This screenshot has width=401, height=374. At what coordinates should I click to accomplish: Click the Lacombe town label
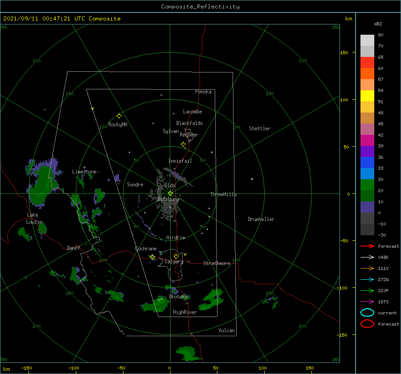tap(192, 112)
